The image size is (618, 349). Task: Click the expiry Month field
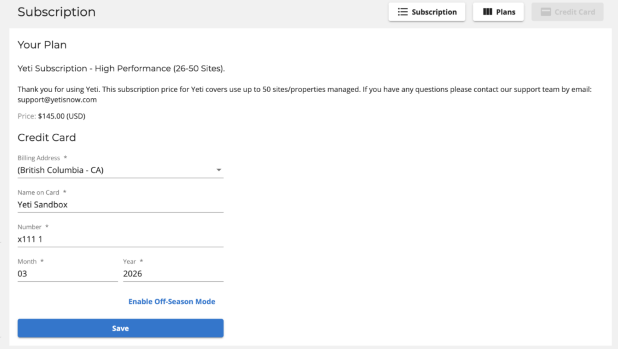[x=68, y=274]
